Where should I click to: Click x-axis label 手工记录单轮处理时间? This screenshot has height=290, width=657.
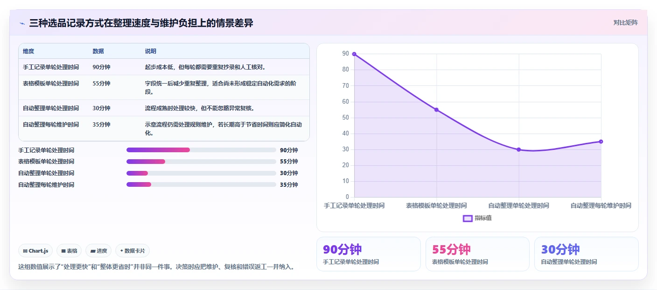[354, 205]
